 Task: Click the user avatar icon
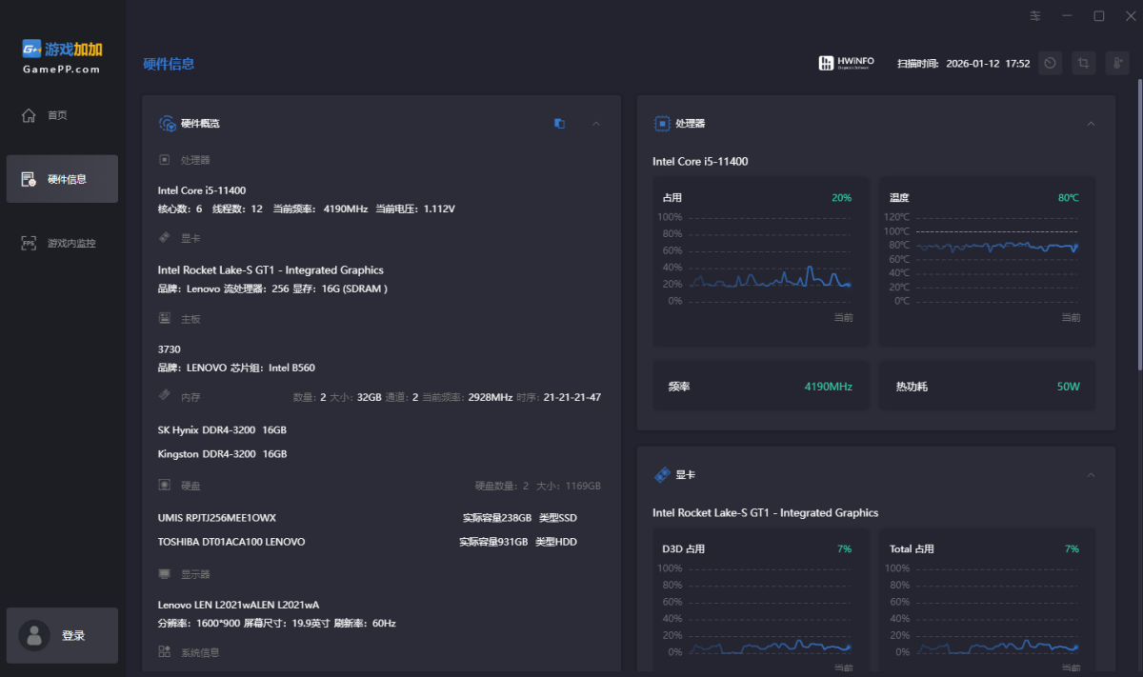tap(35, 635)
